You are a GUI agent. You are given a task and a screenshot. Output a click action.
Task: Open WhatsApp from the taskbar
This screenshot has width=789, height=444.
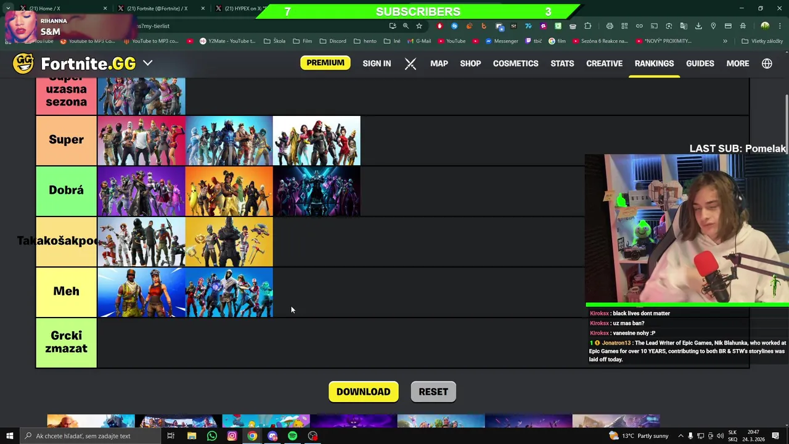click(212, 436)
